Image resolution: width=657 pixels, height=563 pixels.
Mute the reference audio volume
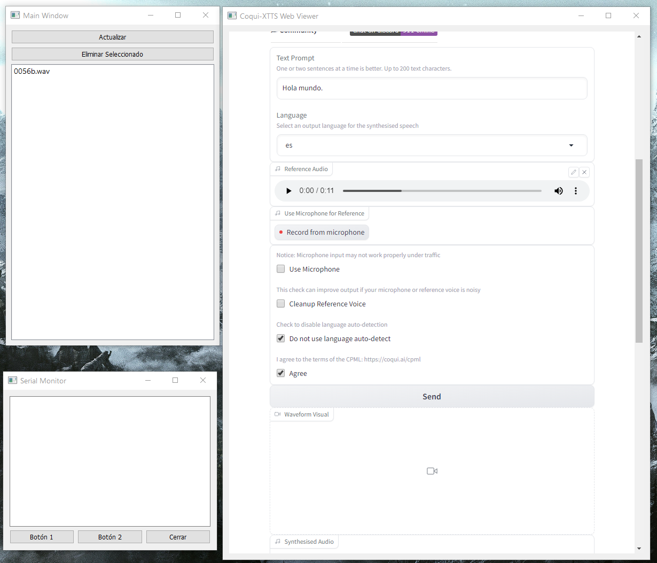click(x=558, y=191)
